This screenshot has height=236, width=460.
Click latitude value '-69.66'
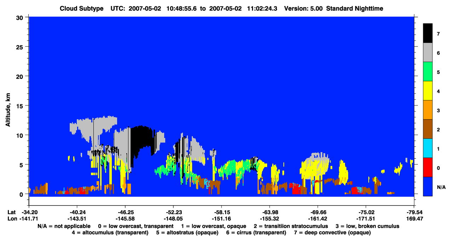tap(317, 212)
